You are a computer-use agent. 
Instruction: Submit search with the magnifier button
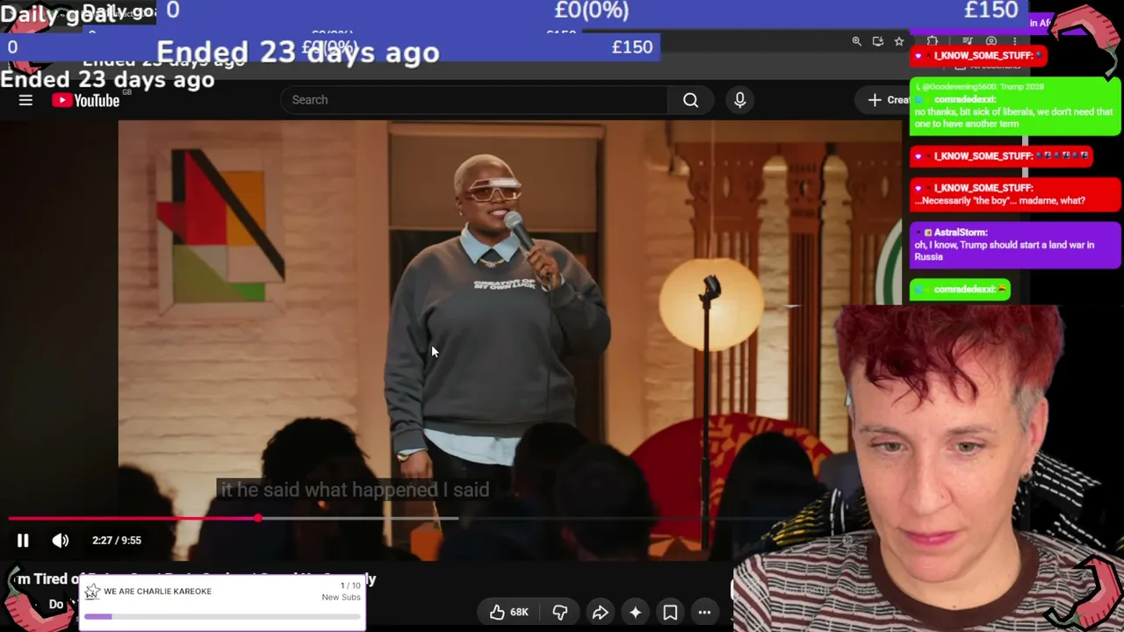tap(691, 100)
